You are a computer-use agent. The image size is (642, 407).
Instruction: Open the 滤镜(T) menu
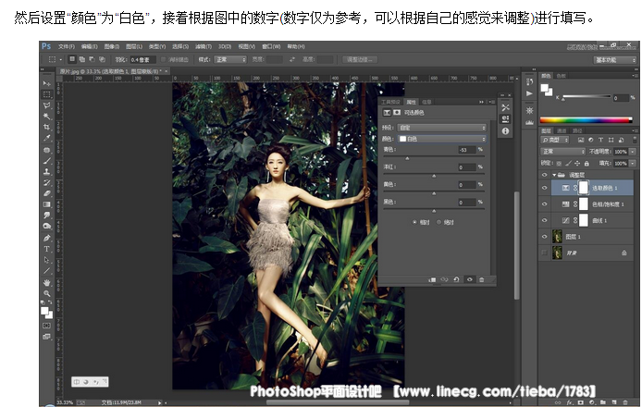pos(204,46)
